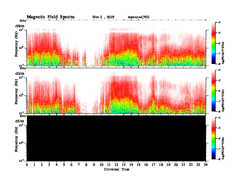Click the color bar beside the dH/dt panel
The height and width of the screenshot is (189, 245).
[x=213, y=43]
